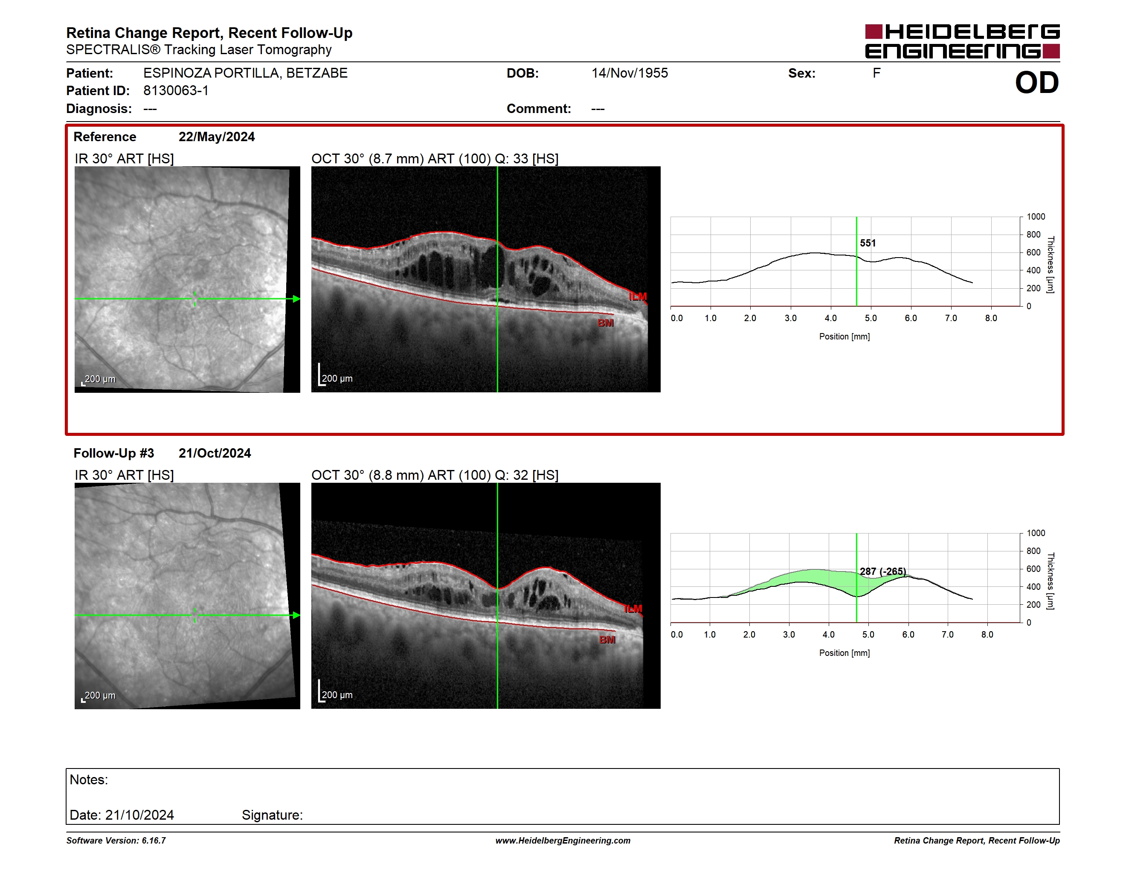The width and height of the screenshot is (1126, 870).
Task: Click the red BM label on Follow-Up OCT
Action: pyautogui.click(x=607, y=640)
